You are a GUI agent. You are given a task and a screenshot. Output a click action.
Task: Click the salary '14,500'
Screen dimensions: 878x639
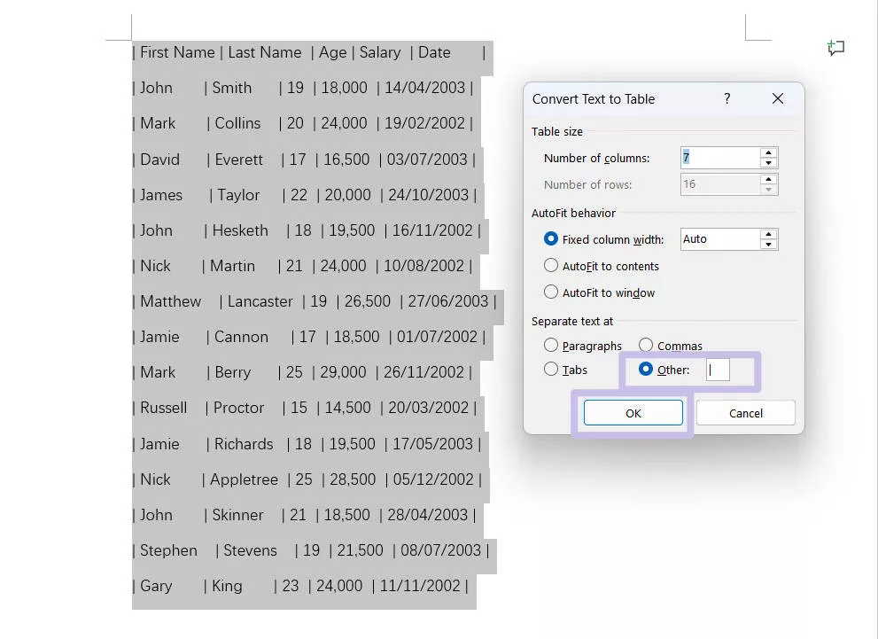347,409
